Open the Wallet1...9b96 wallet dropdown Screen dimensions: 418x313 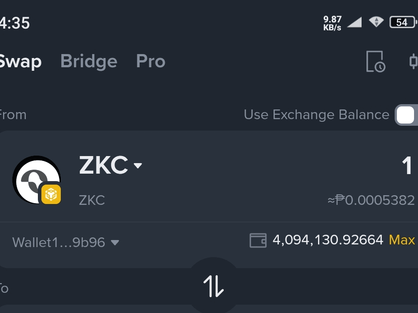tap(66, 243)
